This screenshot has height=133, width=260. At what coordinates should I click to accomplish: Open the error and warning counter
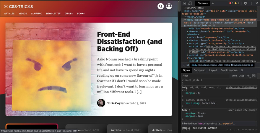click(234, 3)
